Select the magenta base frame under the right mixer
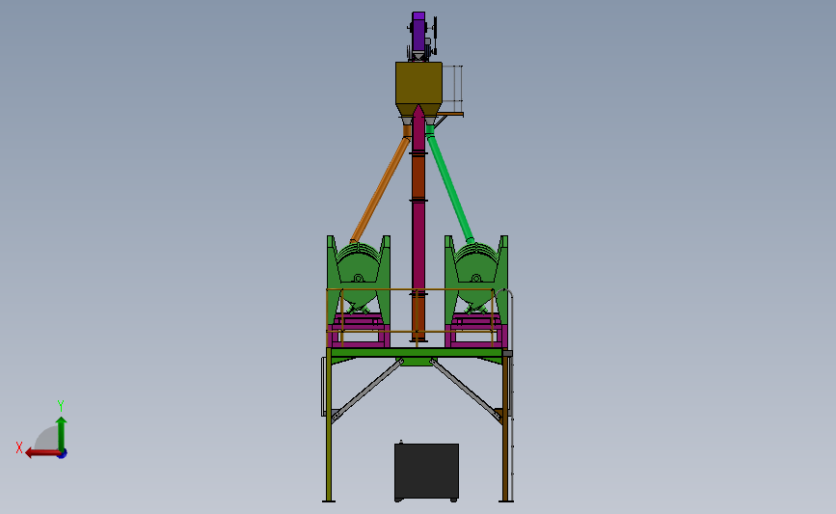 tap(476, 332)
